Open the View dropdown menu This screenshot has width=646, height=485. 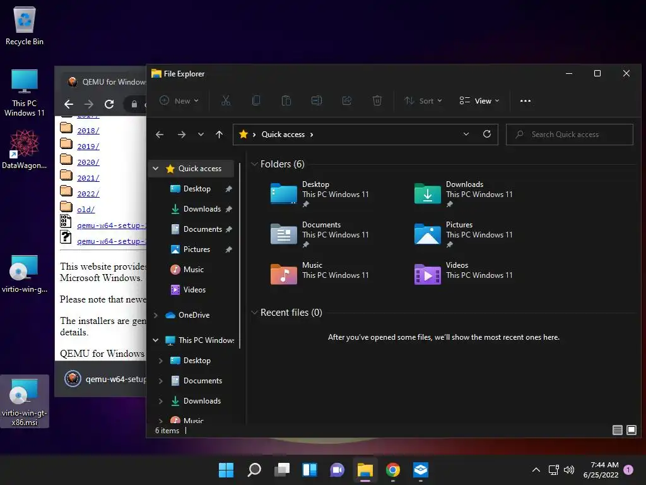point(479,100)
